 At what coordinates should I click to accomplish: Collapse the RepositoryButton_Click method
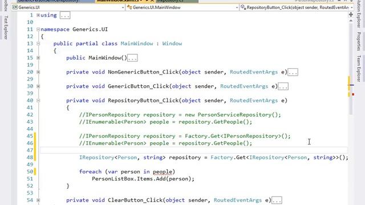(38, 100)
